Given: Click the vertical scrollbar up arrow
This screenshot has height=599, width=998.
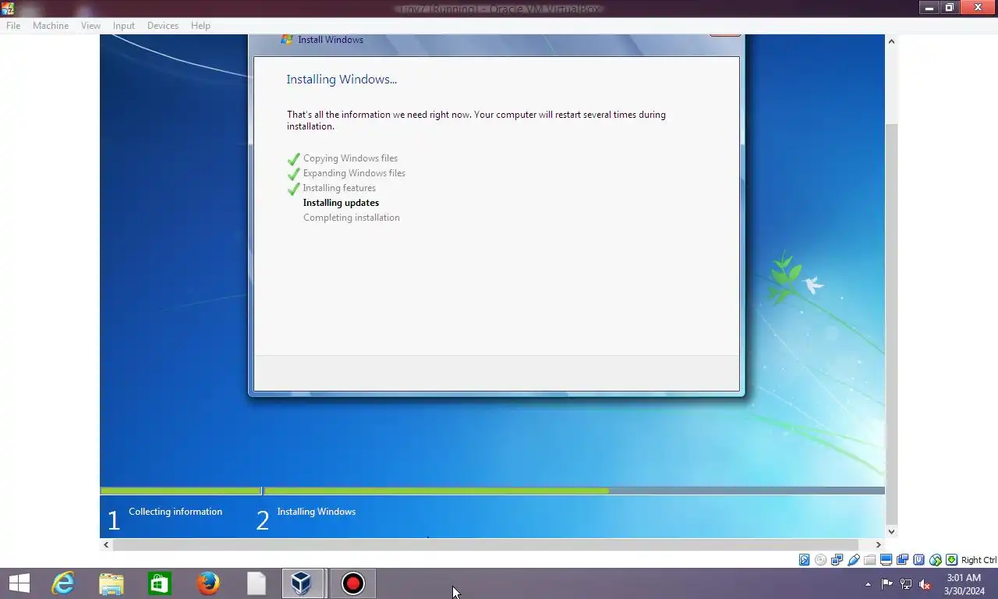Looking at the screenshot, I should point(891,41).
